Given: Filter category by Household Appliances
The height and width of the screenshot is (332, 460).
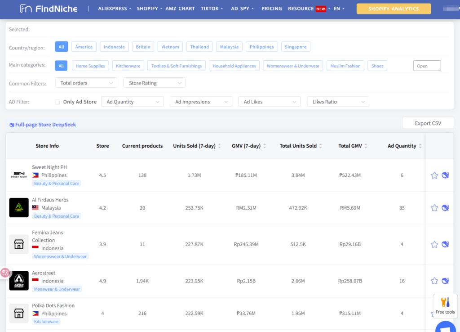Looking at the screenshot, I should (234, 66).
